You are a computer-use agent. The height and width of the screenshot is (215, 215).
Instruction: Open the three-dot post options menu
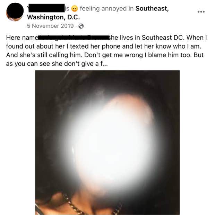click(x=201, y=12)
